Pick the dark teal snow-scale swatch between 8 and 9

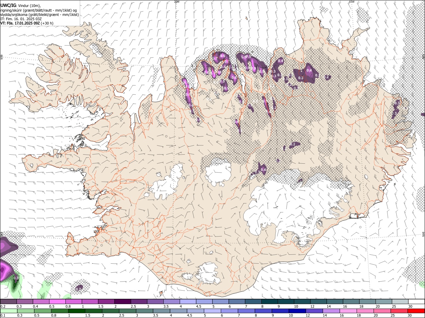(x=270, y=302)
